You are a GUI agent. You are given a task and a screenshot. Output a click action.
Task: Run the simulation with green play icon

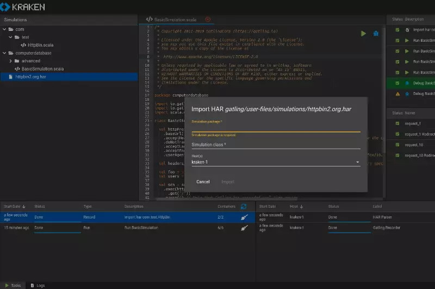point(363,34)
